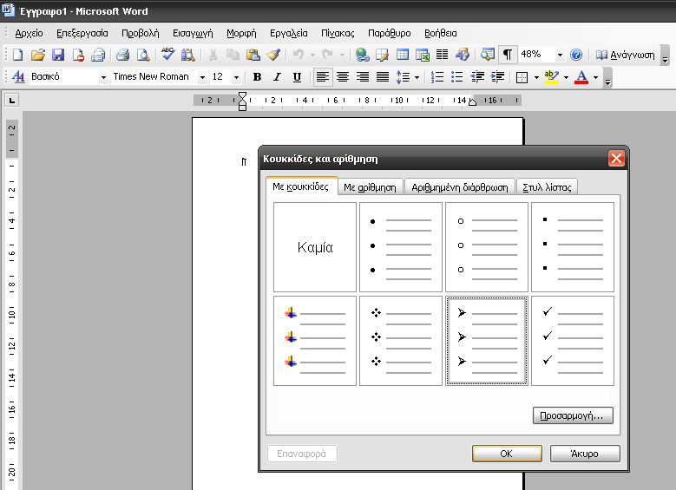Select the checkmark bullet style thumbnail
The image size is (676, 490).
[572, 340]
